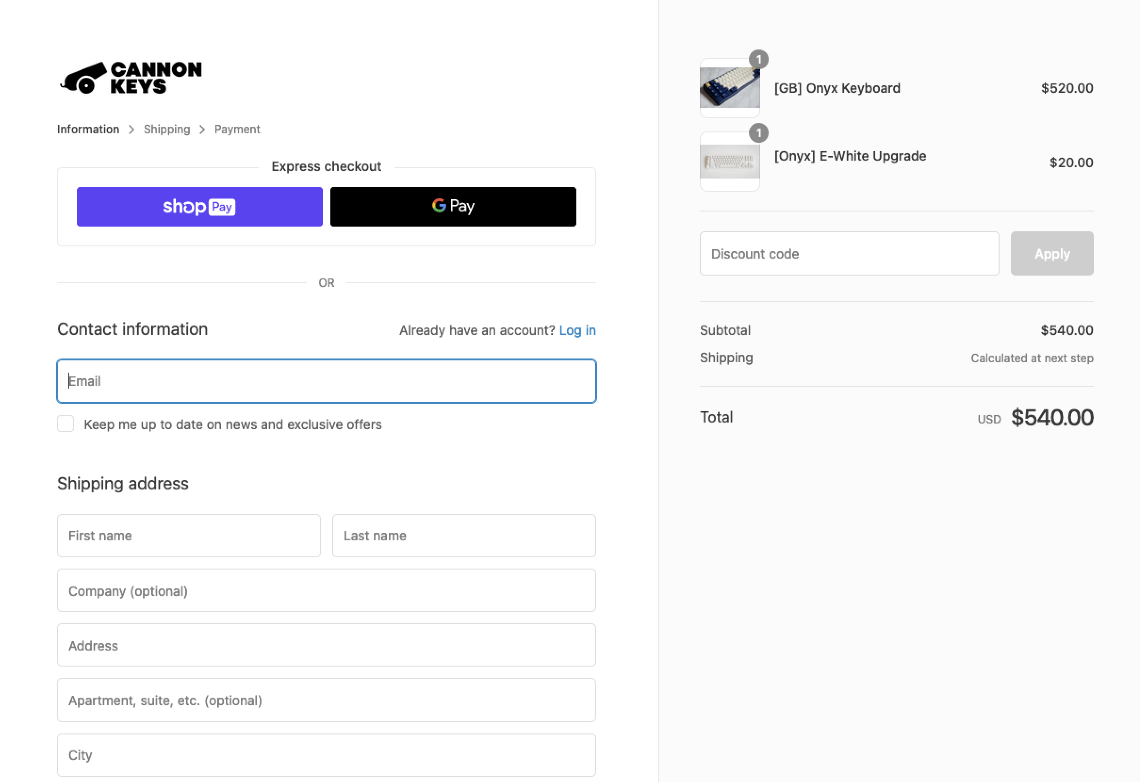Click the Express checkout heading
The width and height of the screenshot is (1140, 782).
(327, 167)
